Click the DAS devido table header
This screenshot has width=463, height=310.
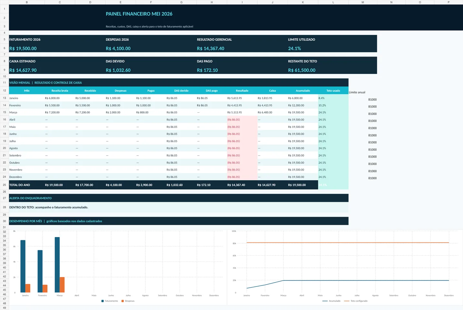[x=181, y=91]
